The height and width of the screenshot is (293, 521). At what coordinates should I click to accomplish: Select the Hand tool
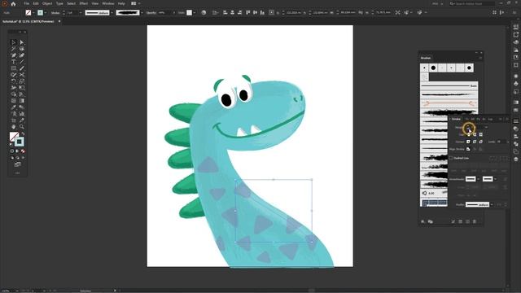pyautogui.click(x=13, y=127)
